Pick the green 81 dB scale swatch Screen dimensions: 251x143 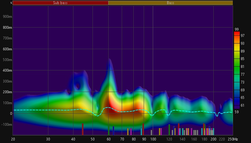click(237, 66)
